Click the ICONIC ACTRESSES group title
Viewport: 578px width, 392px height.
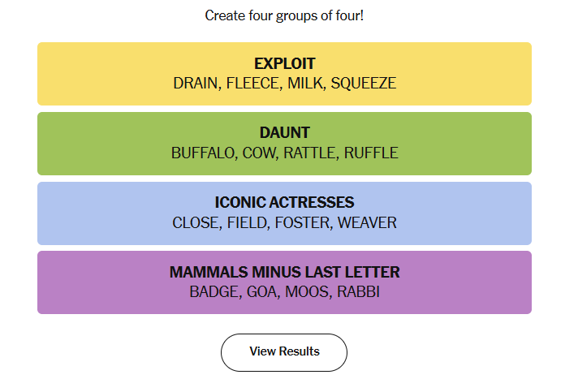tap(284, 202)
